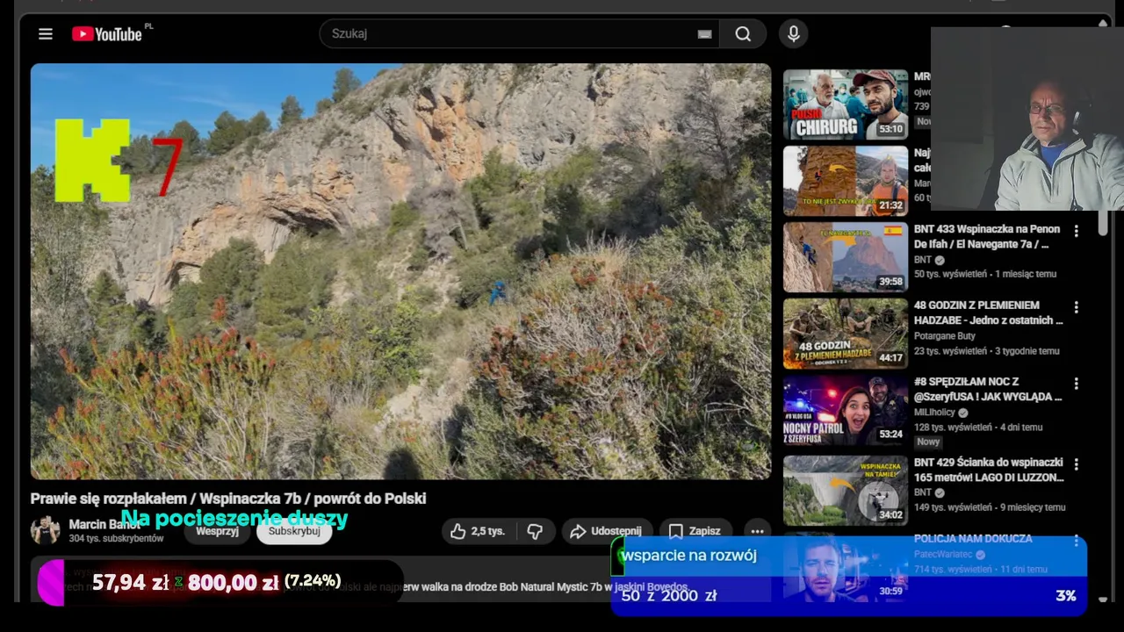
Task: Open POLICJA NAM DOKUCZA video title
Action: [x=973, y=539]
